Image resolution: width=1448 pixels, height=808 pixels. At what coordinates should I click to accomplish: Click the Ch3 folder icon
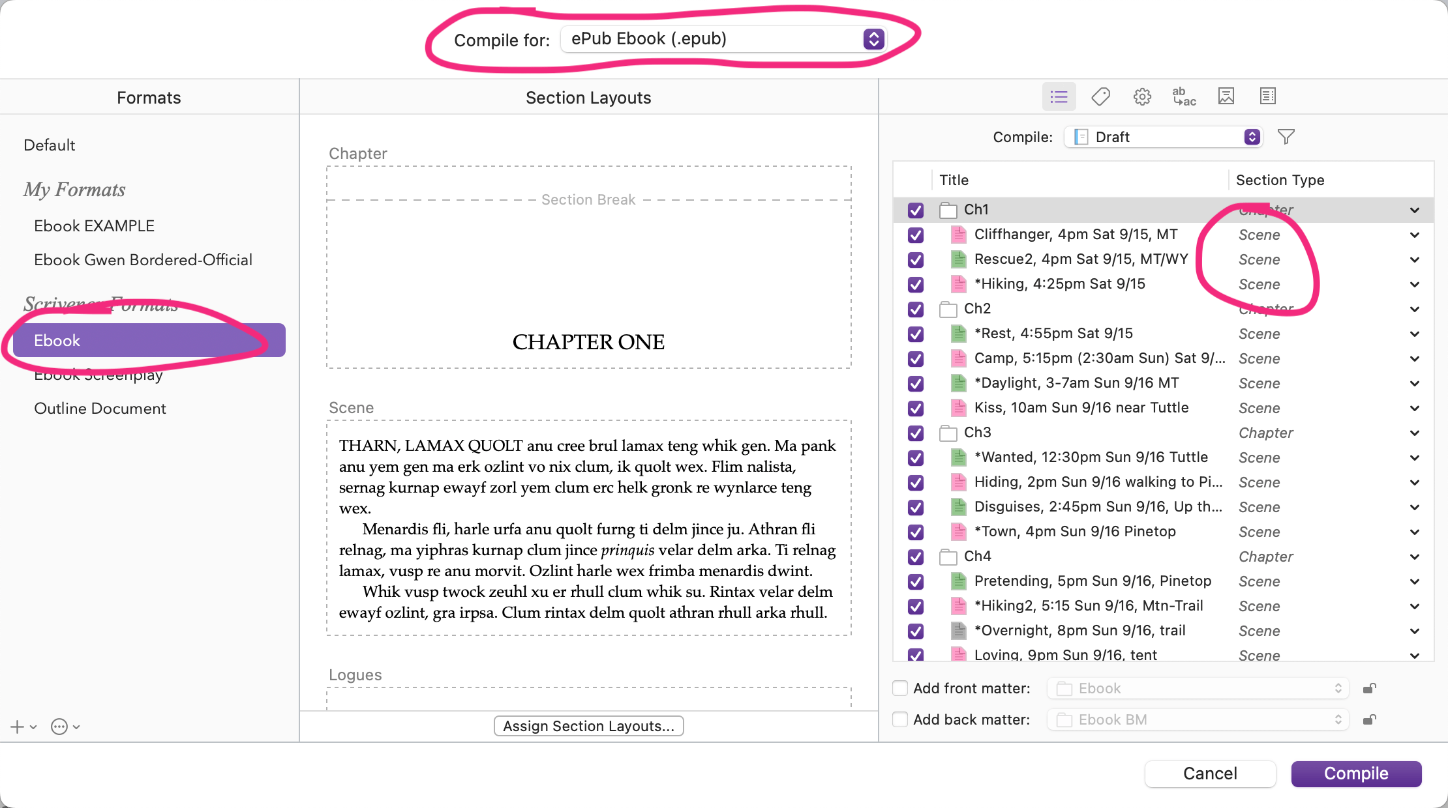point(948,433)
